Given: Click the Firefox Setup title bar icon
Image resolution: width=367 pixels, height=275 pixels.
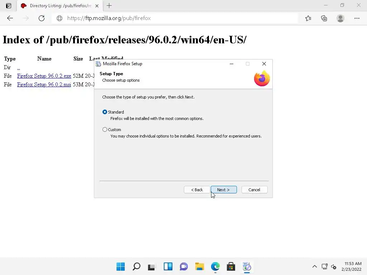Looking at the screenshot, I should click(x=98, y=64).
